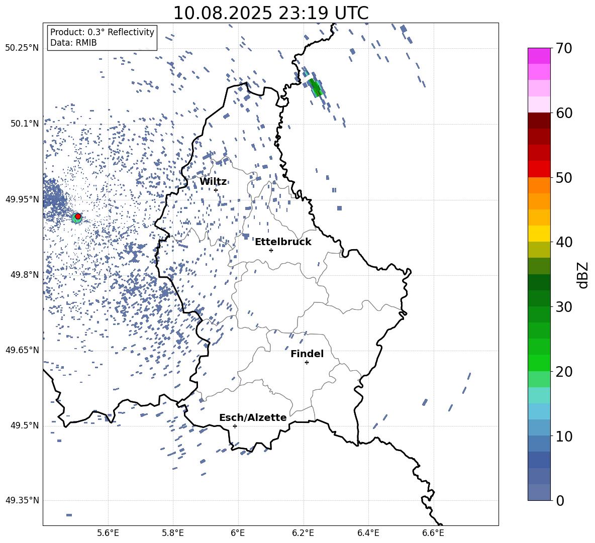The height and width of the screenshot is (543, 595).
Task: Click the Findel city label
Action: (307, 354)
